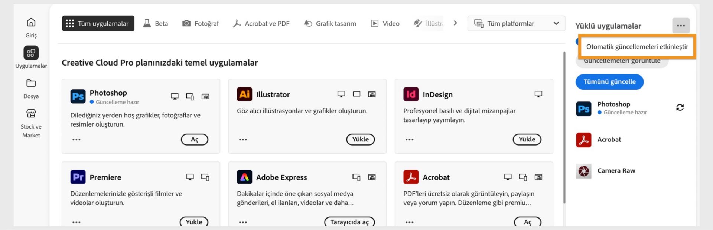Click tablet platform icon on Illustrator card
This screenshot has height=230, width=713.
[356, 94]
